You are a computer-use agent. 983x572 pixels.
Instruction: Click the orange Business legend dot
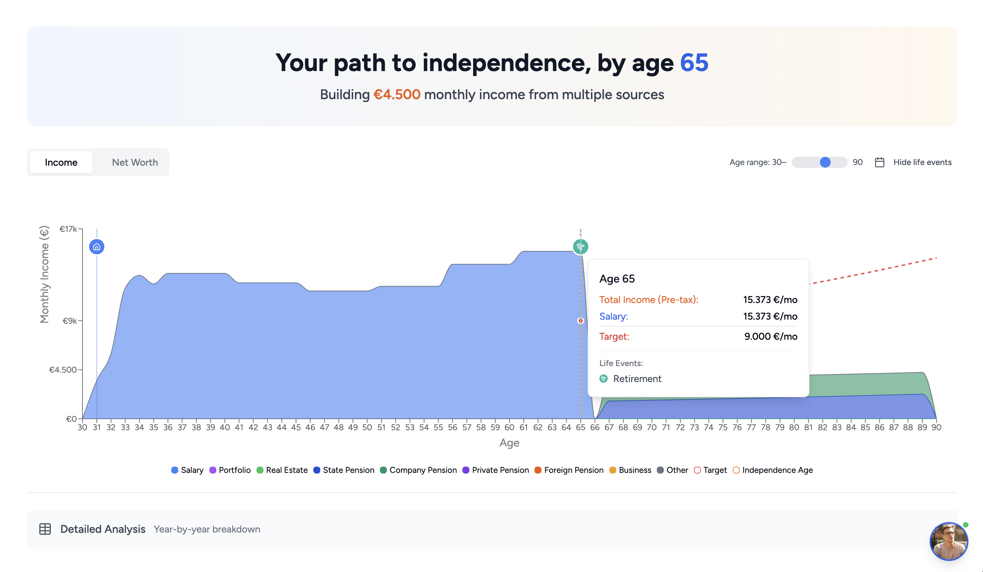pyautogui.click(x=613, y=470)
